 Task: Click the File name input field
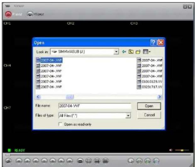94,106
